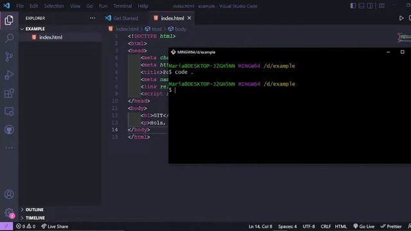Customize layout icon in title bar
This screenshot has height=231, width=411.
[382, 6]
